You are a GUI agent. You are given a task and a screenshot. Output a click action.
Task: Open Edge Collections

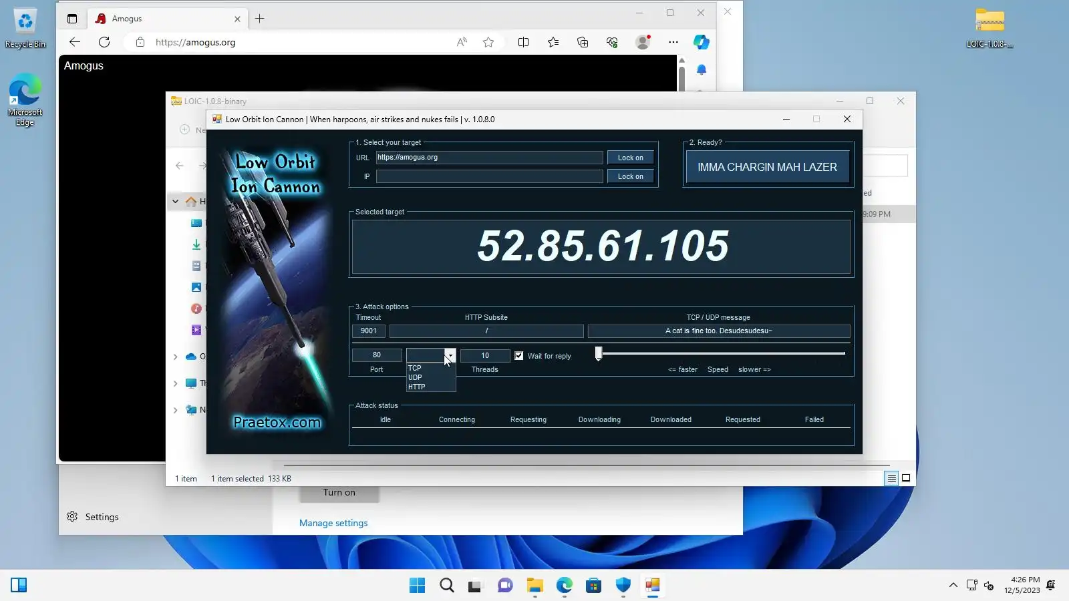click(583, 42)
